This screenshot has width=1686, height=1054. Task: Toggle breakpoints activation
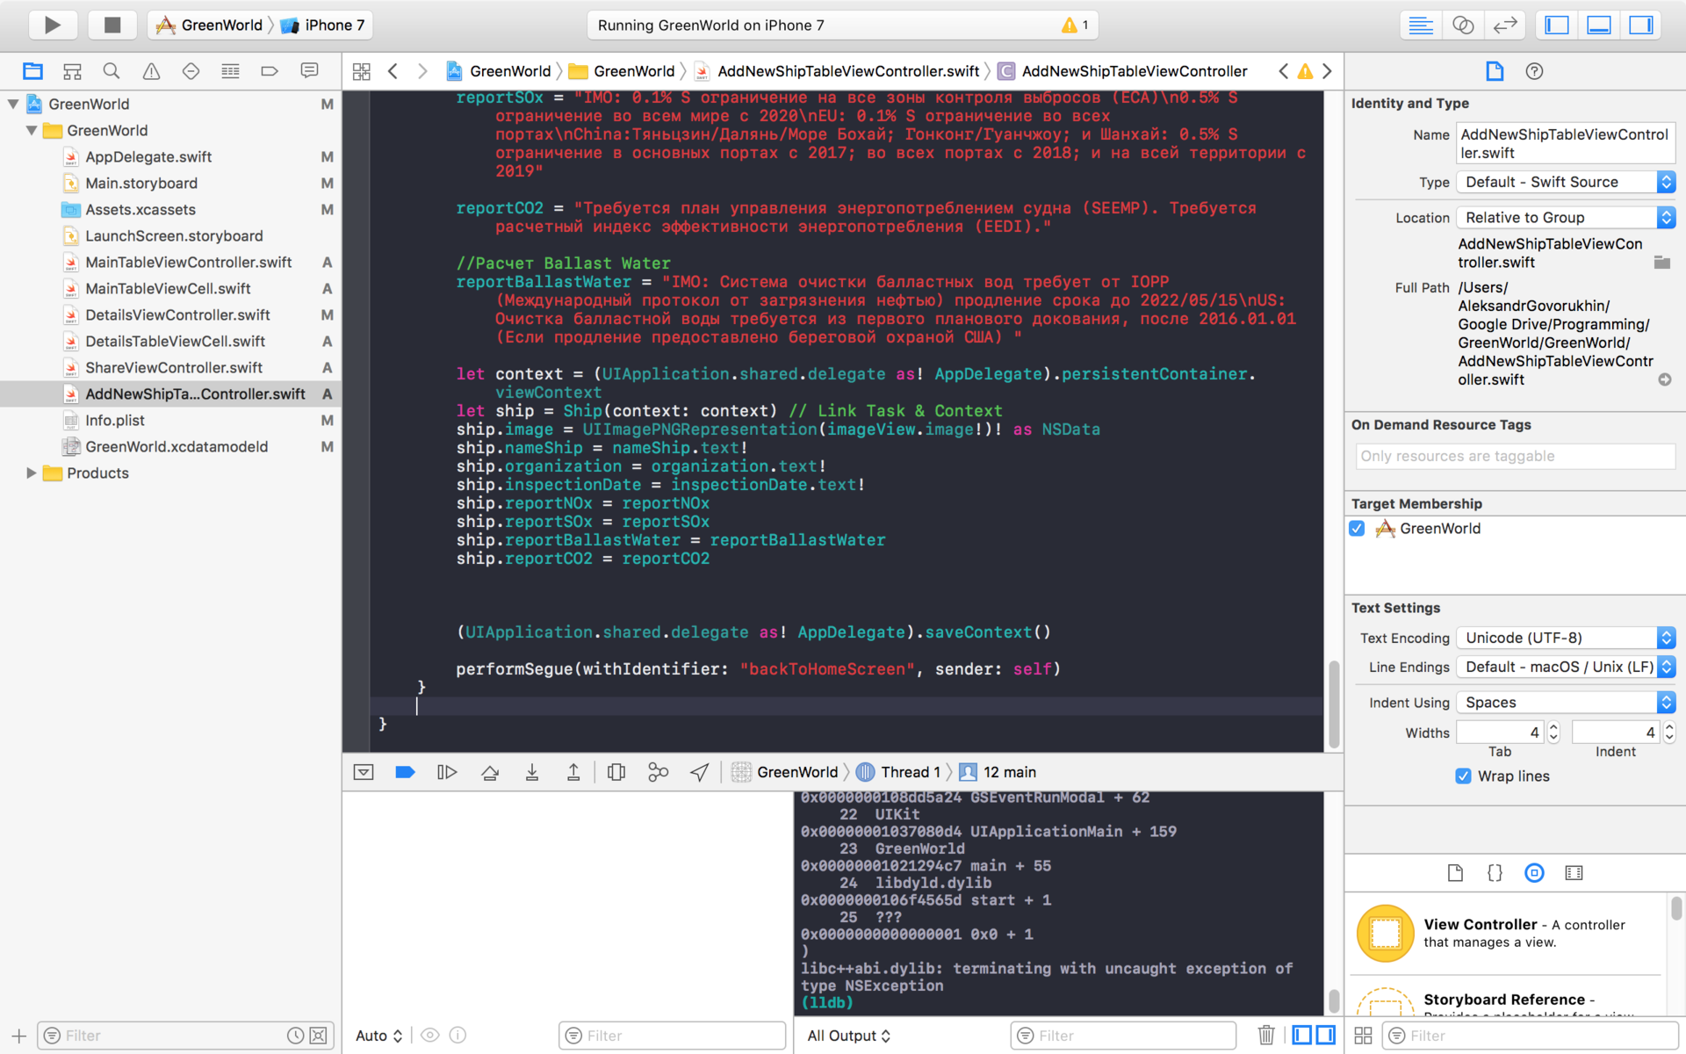[x=405, y=772]
